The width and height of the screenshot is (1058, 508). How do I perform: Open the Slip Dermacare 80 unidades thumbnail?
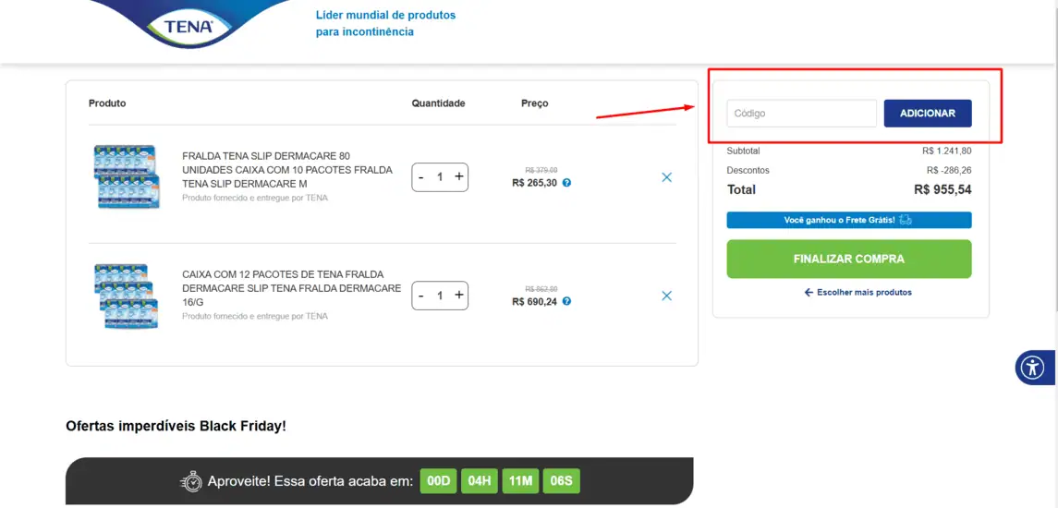[127, 176]
